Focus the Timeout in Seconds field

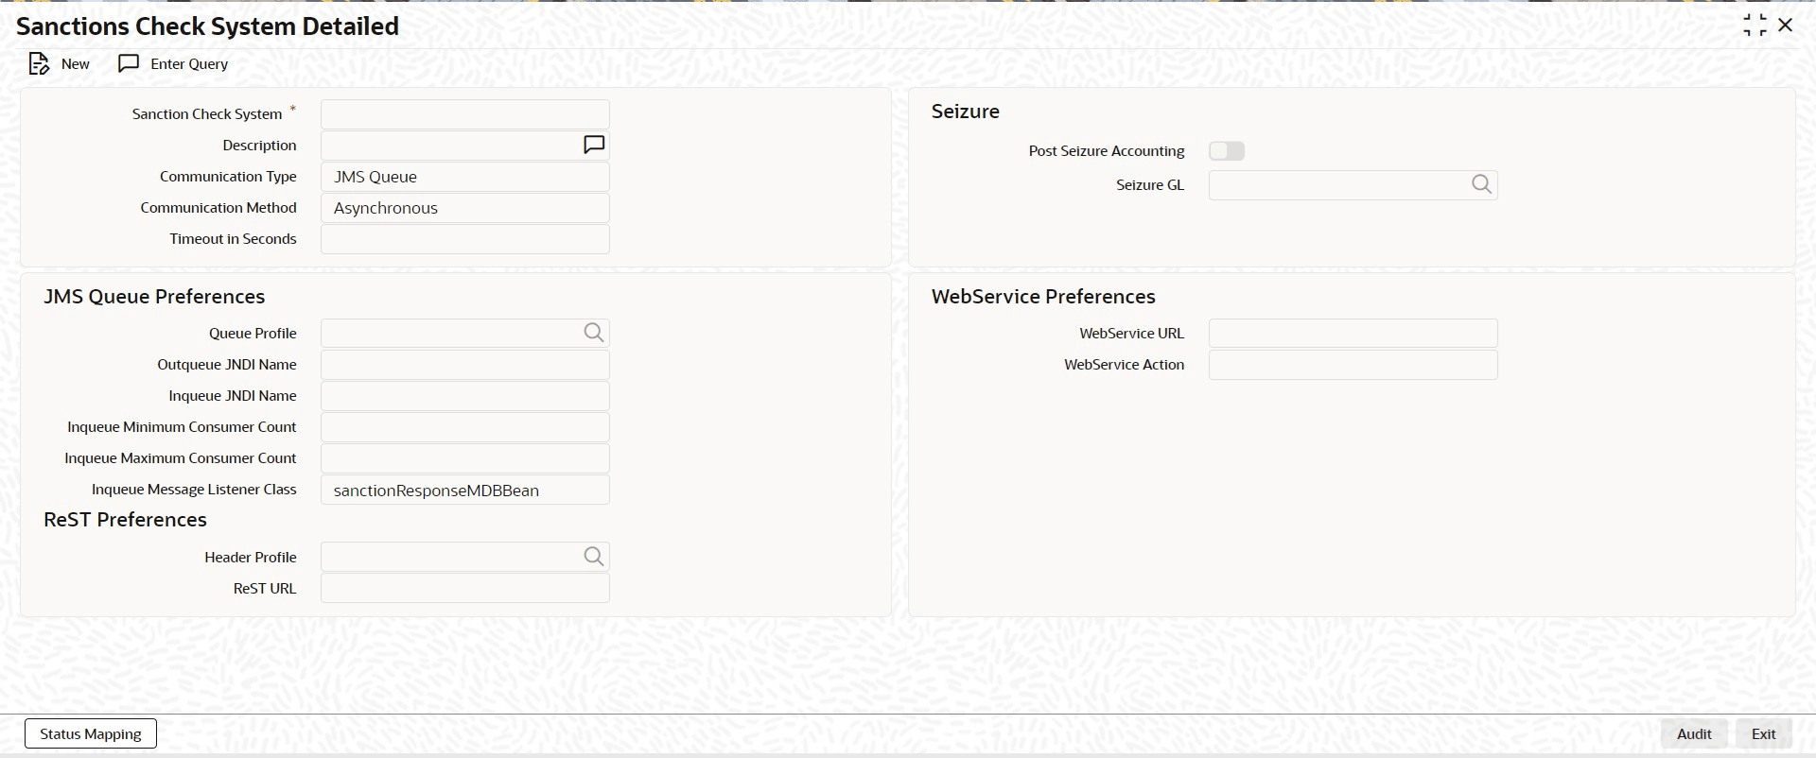(x=465, y=239)
